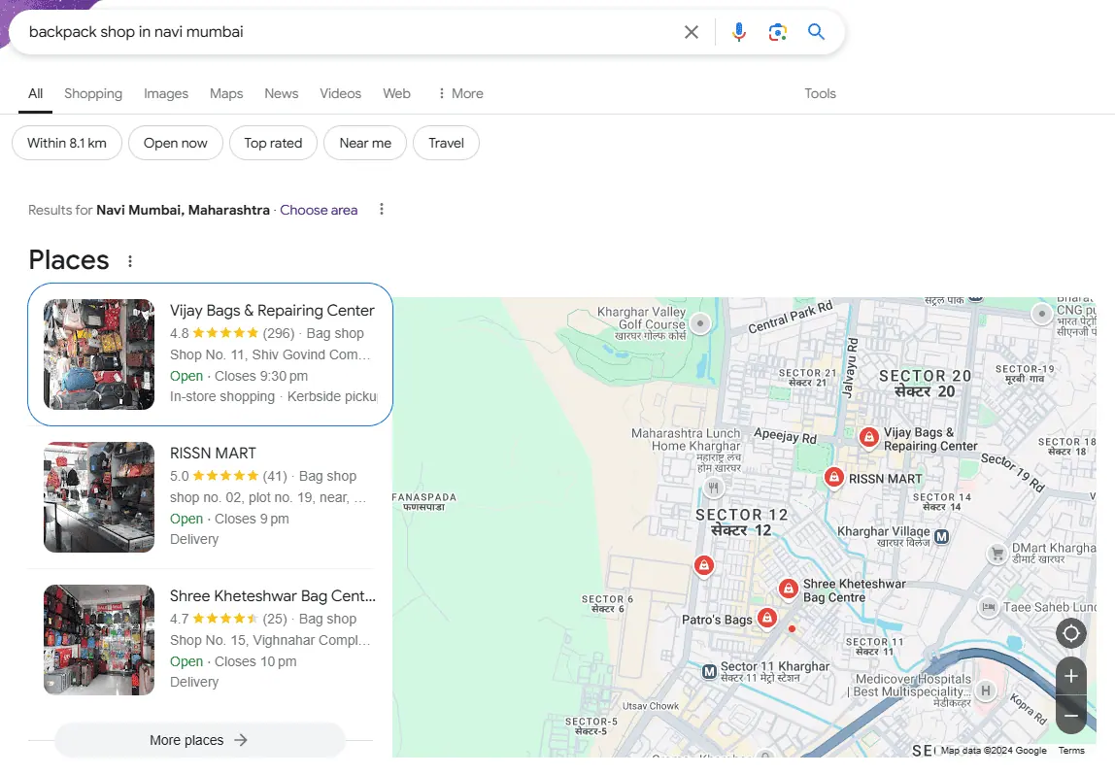Switch to the Images tab
The image size is (1115, 775).
tap(166, 93)
